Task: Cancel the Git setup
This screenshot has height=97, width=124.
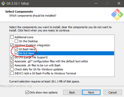Action: pos(113,92)
